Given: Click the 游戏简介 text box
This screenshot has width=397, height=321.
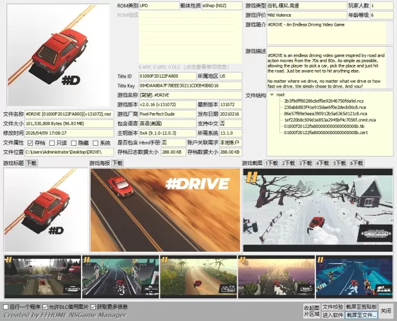Looking at the screenshot, I should pyautogui.click(x=330, y=33).
